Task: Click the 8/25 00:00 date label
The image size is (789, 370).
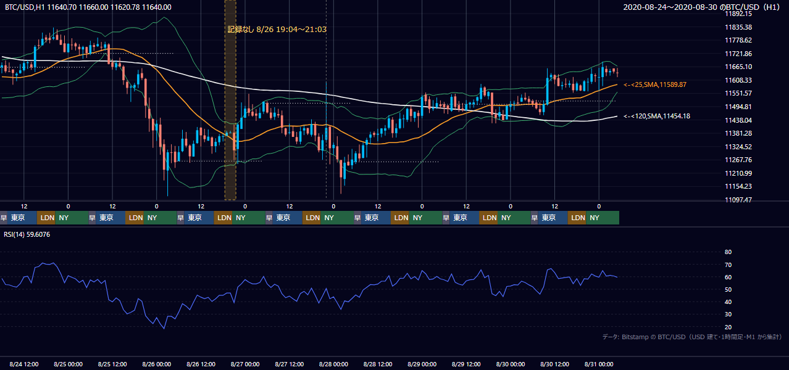Action: pyautogui.click(x=68, y=364)
